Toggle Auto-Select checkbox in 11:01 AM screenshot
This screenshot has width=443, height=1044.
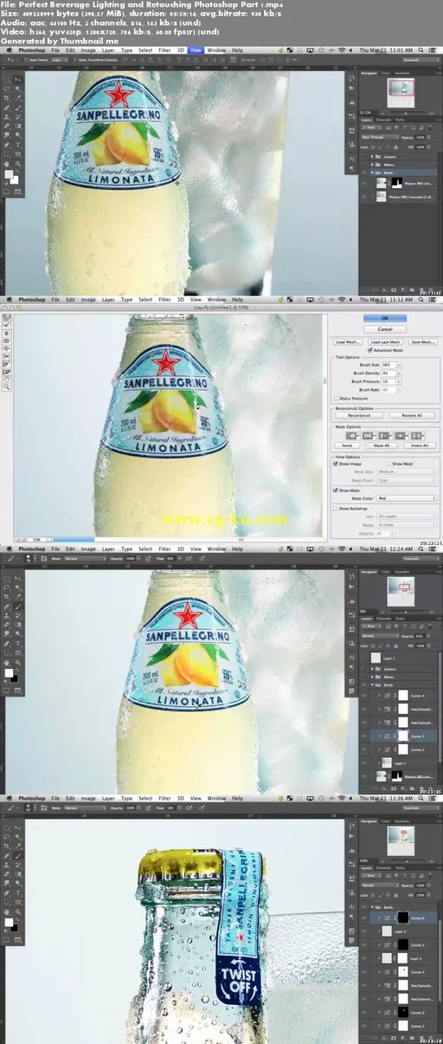[x=26, y=60]
